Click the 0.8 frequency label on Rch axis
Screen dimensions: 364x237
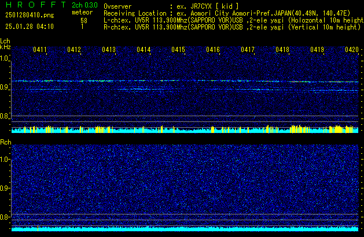click(4, 217)
